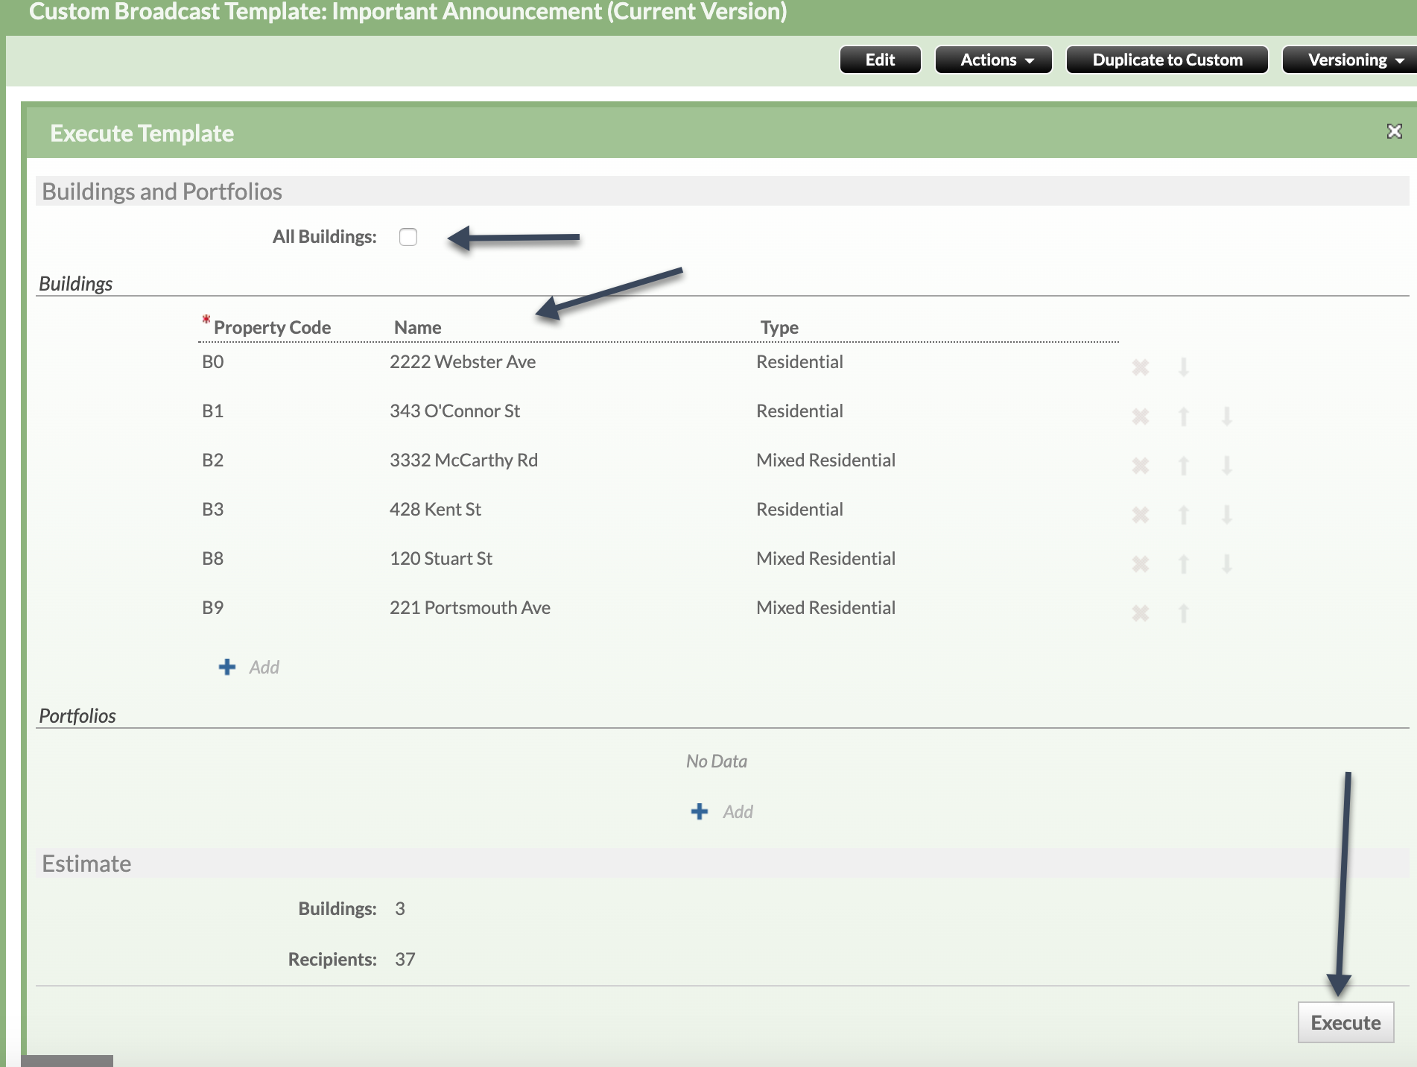Click the 120 Stuart St name
Viewport: 1417px width, 1067px height.
[x=441, y=559]
